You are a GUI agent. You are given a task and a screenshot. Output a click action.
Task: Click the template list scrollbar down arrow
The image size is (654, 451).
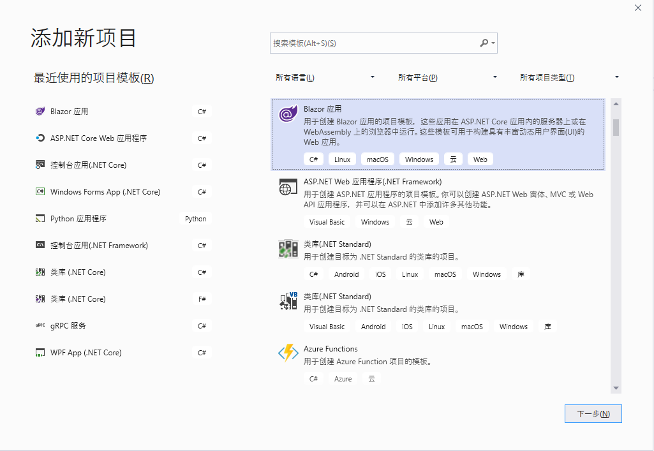(x=616, y=388)
